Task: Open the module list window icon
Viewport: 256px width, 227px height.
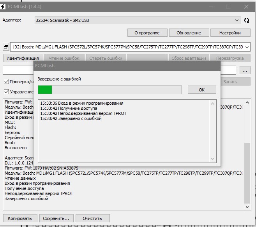Action: point(6,47)
